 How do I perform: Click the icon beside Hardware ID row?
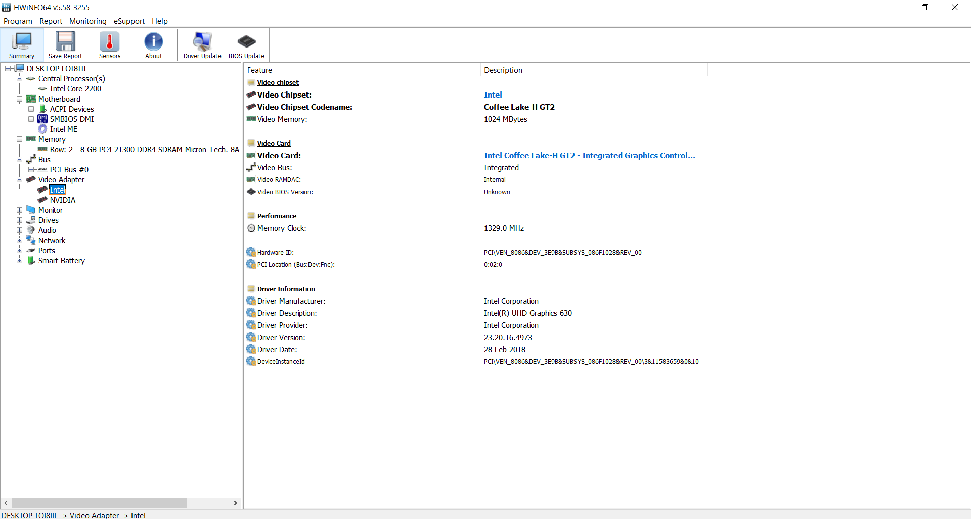251,252
